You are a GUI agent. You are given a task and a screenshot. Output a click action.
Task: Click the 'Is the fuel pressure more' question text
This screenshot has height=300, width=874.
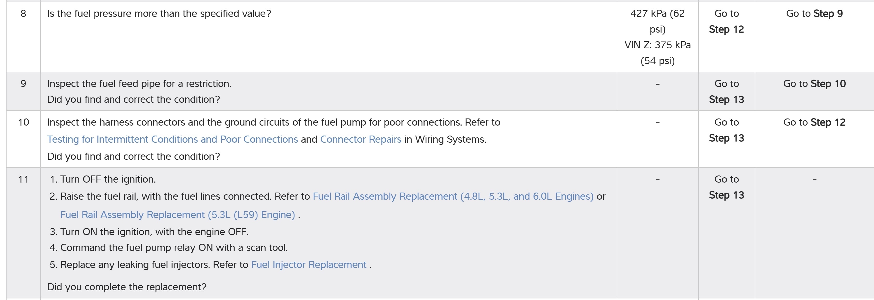159,14
